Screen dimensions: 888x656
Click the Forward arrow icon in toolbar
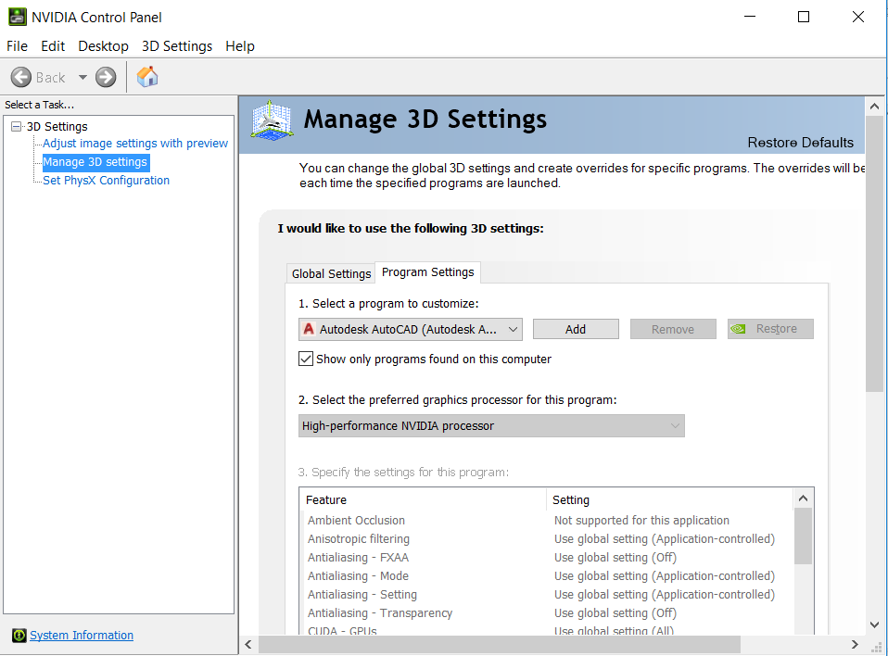coord(106,77)
